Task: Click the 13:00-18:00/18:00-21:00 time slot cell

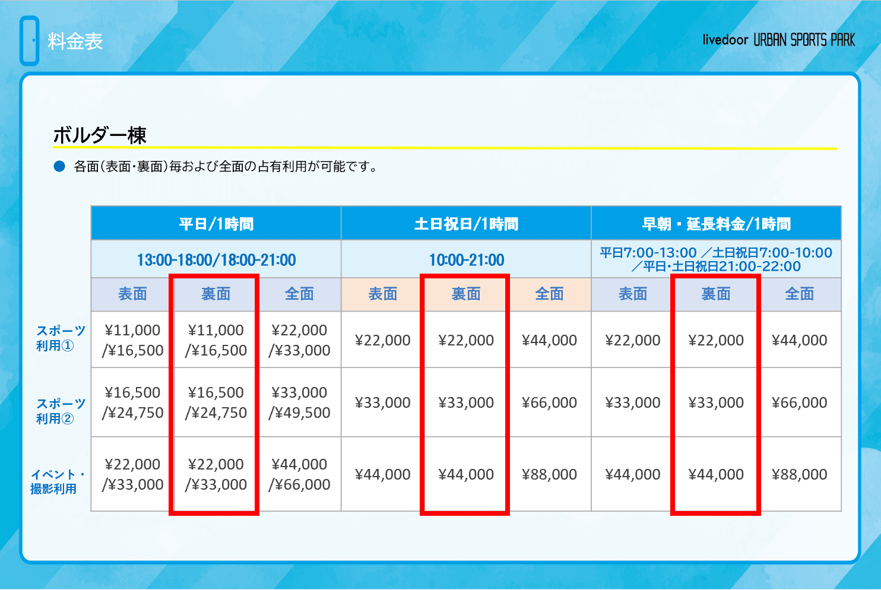Action: [216, 260]
